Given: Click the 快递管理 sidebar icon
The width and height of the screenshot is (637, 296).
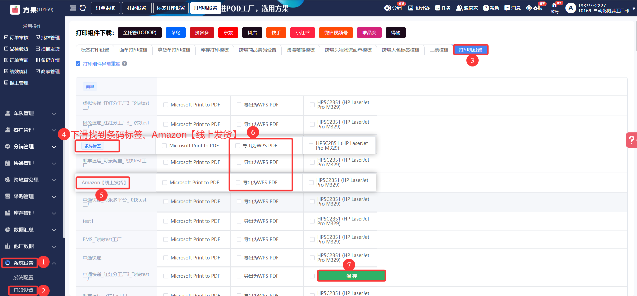Looking at the screenshot, I should [x=8, y=163].
